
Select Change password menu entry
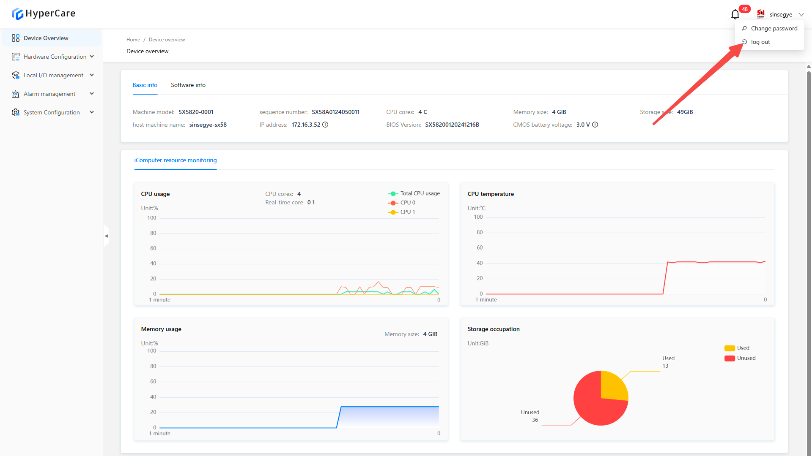point(774,28)
